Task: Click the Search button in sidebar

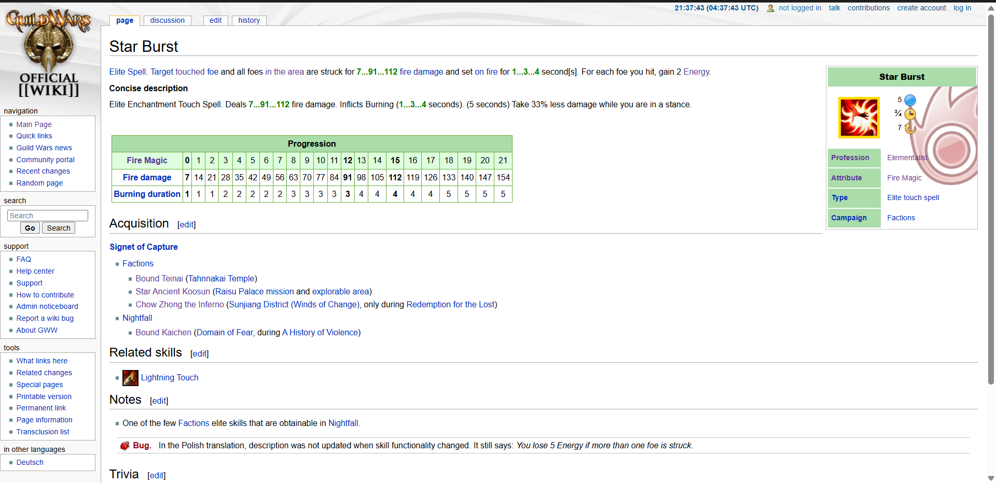Action: tap(59, 228)
